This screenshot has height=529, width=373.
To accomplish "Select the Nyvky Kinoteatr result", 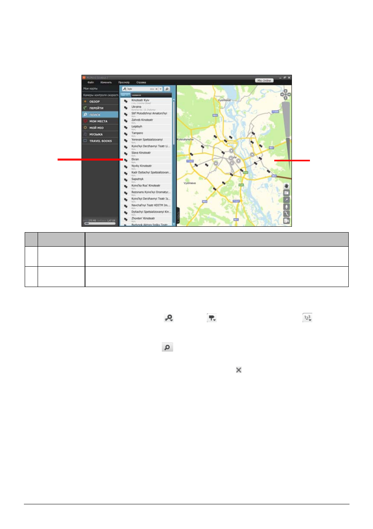I will click(147, 167).
